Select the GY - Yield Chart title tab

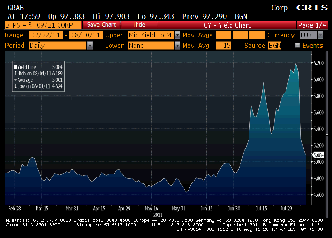(x=227, y=24)
